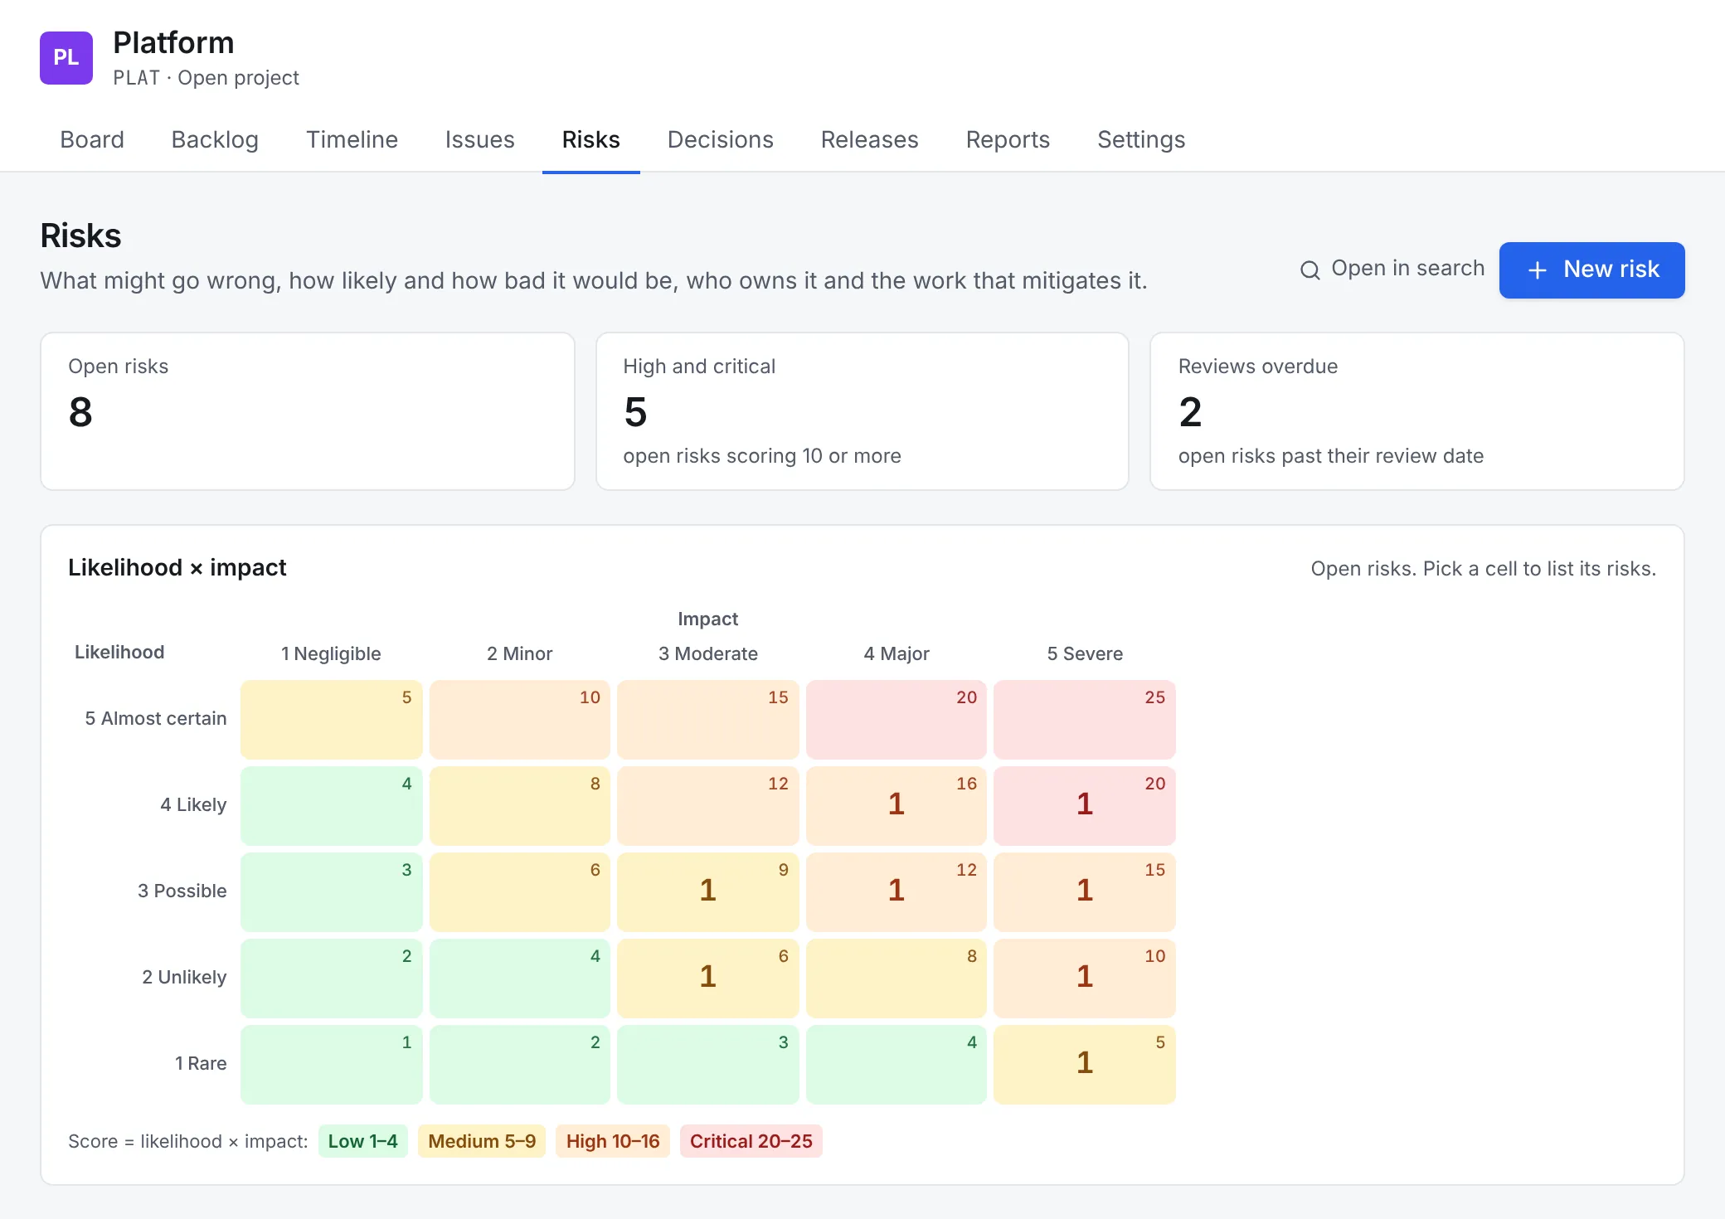Select the Unlikely × Moderate cell scoring 6
The image size is (1725, 1219).
[707, 979]
